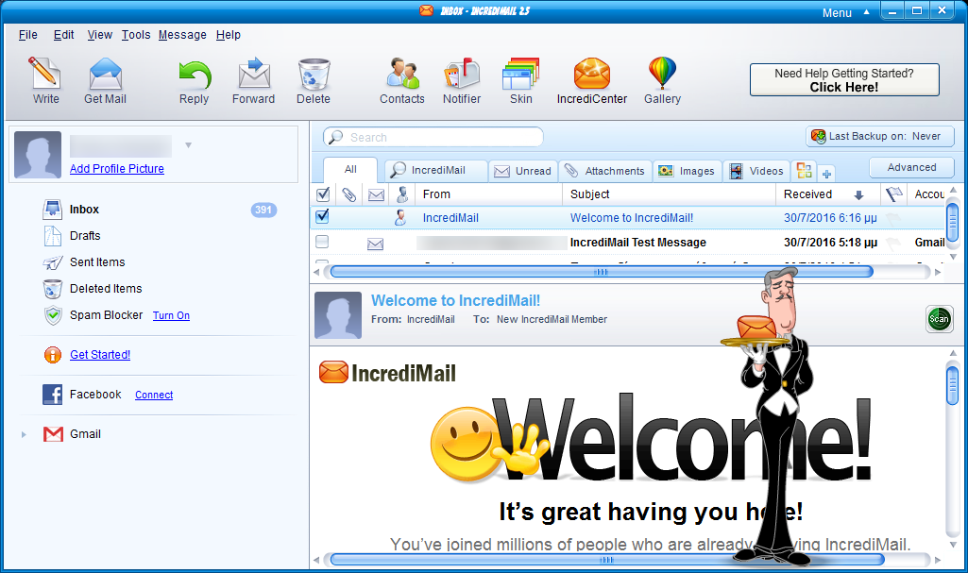Switch to the IncrediMail search tab
Screen dimensions: 968x573
pyautogui.click(x=436, y=171)
